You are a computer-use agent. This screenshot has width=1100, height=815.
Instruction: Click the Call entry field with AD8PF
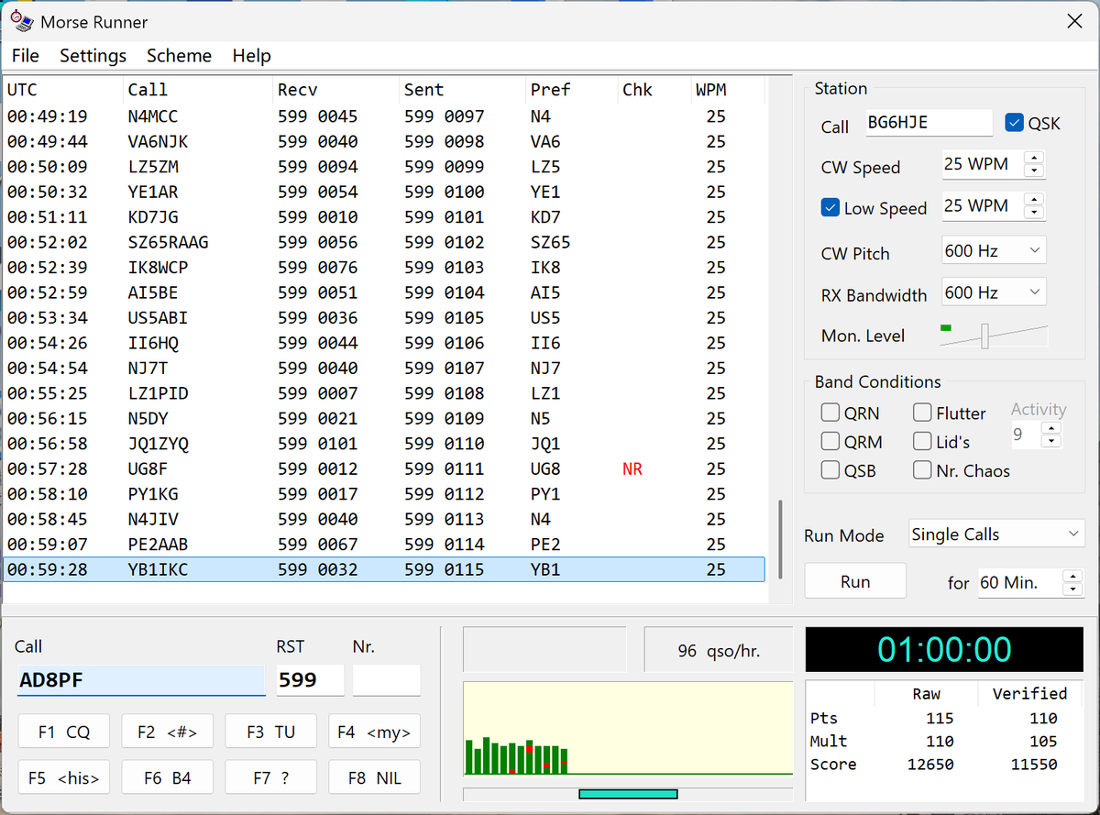pyautogui.click(x=140, y=680)
